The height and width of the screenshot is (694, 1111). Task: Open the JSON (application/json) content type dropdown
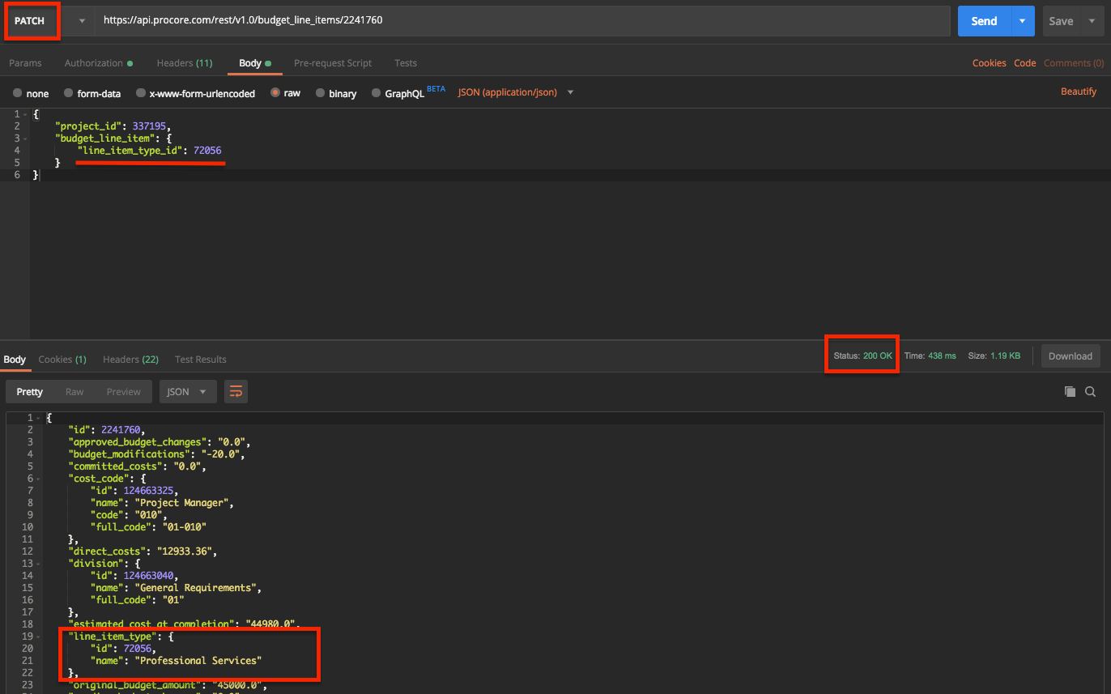coord(516,92)
